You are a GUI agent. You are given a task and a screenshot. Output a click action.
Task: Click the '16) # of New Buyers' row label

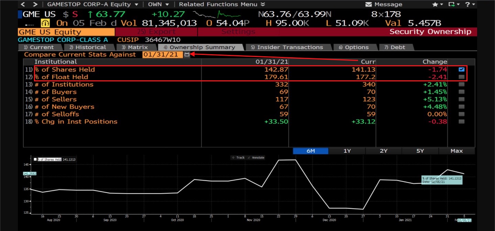(59, 107)
